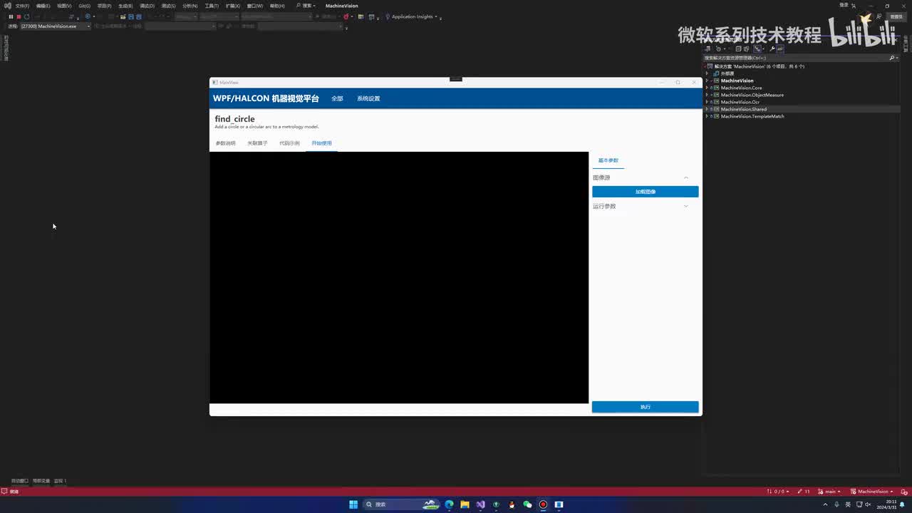Open the 项目(P) menu
912x513 pixels.
tap(104, 6)
